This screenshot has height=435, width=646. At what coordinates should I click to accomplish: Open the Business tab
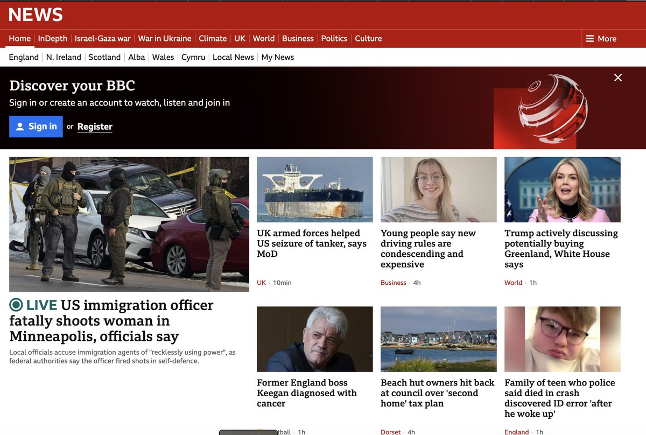[x=298, y=39]
